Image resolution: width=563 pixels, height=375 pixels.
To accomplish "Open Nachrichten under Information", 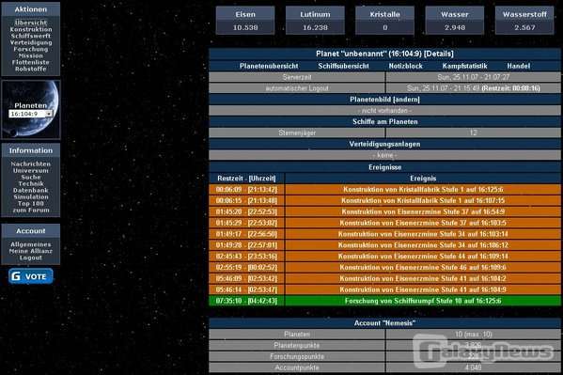I will coord(31,164).
